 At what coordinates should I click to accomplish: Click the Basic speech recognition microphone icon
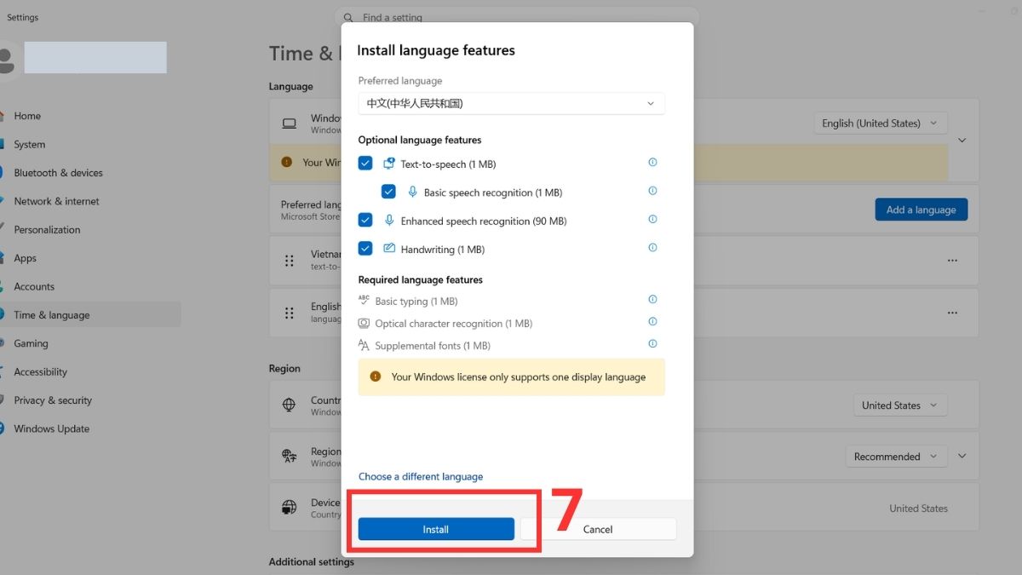pos(412,192)
